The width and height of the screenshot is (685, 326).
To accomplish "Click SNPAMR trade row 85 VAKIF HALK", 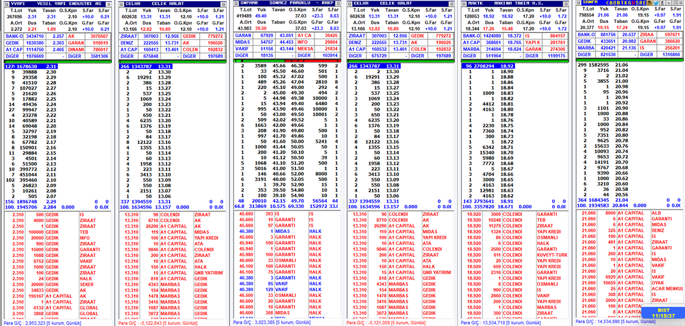I will 287,284.
